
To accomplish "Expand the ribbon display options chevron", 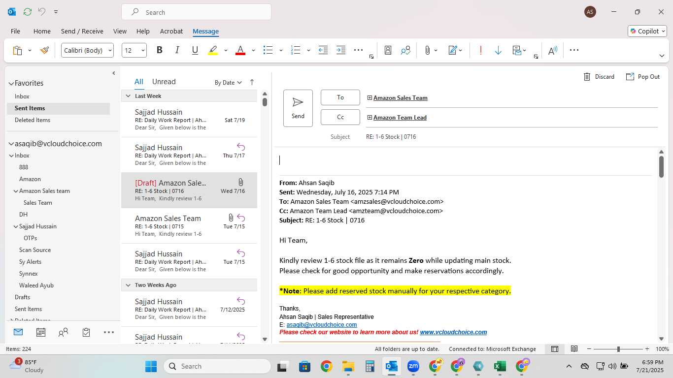I will coord(662,56).
